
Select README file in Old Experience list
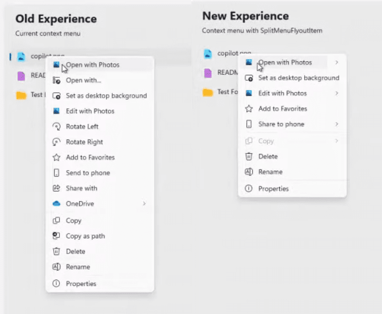[30, 76]
